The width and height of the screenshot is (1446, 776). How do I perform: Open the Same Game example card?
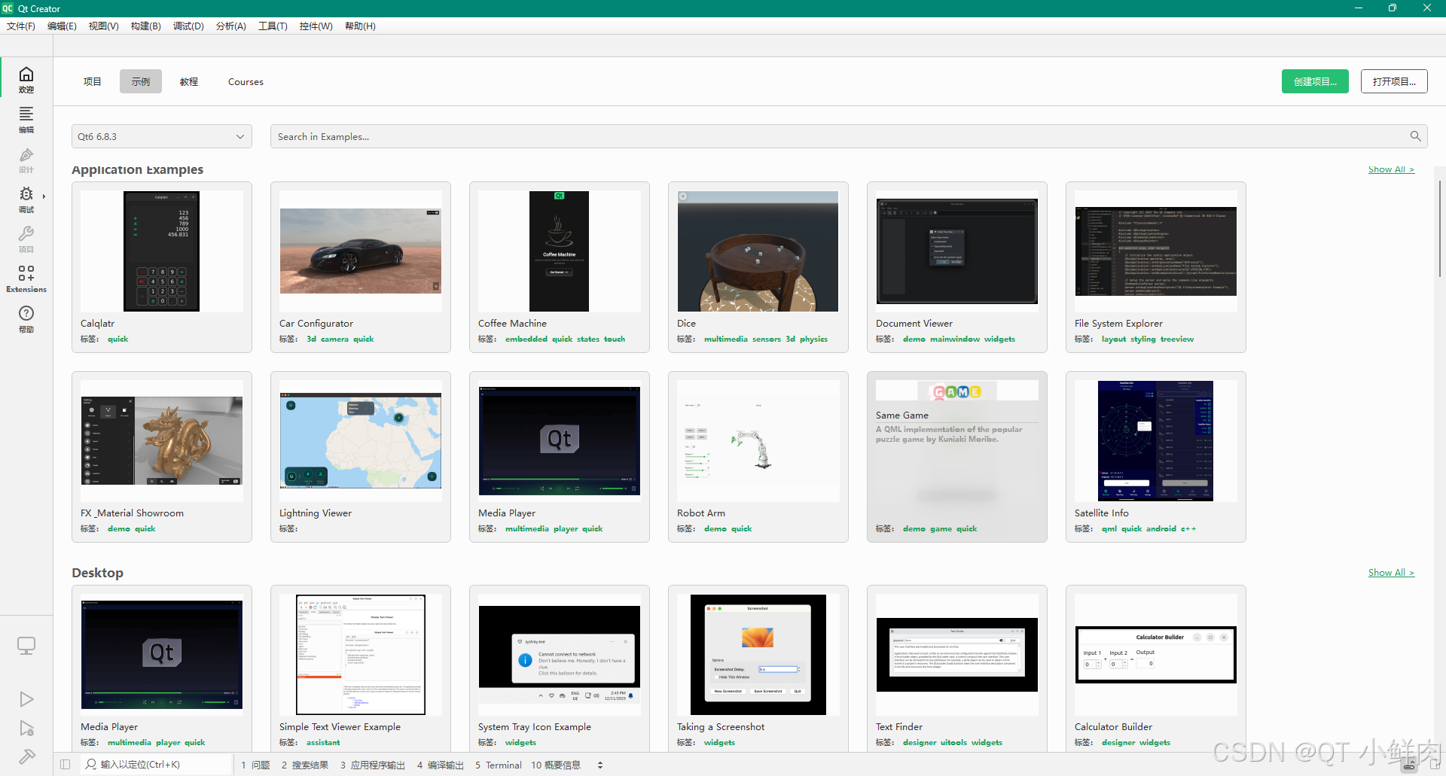coord(957,457)
